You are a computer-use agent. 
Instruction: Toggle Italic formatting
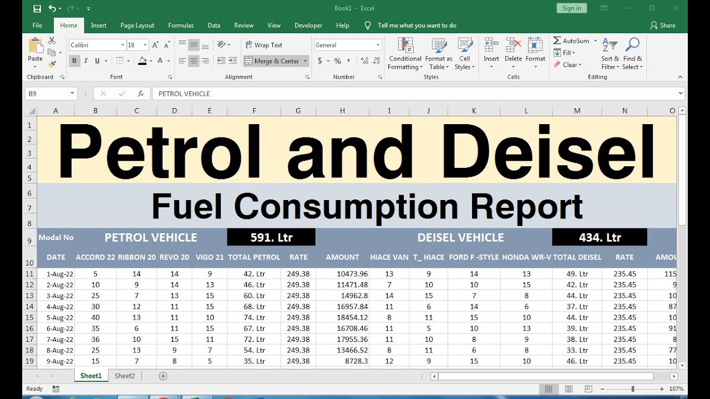tap(86, 61)
